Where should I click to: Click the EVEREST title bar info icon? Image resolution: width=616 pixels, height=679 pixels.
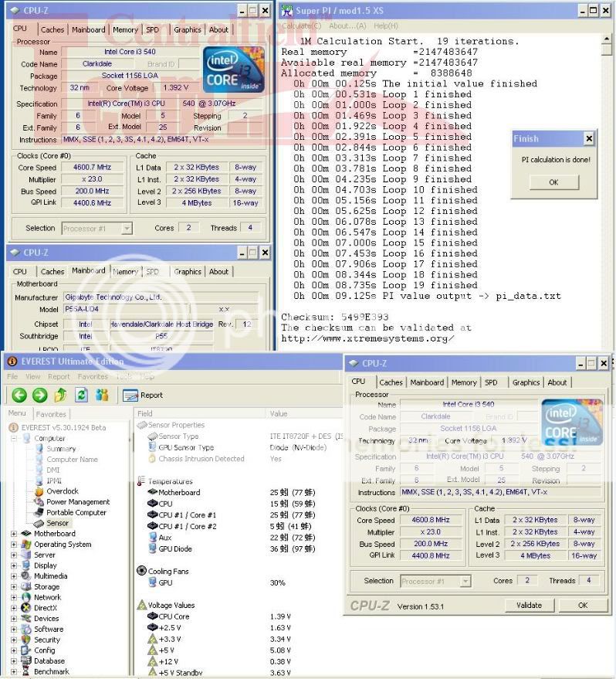12,362
